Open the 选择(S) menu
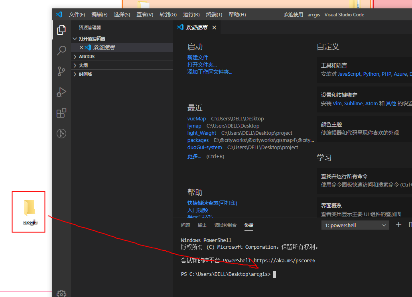This screenshot has height=297, width=412. 122,15
